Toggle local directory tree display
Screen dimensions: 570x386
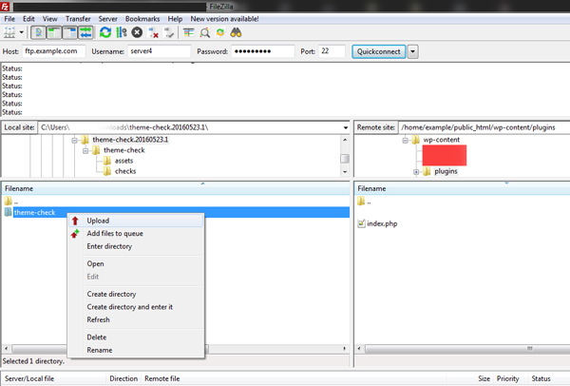click(x=54, y=32)
